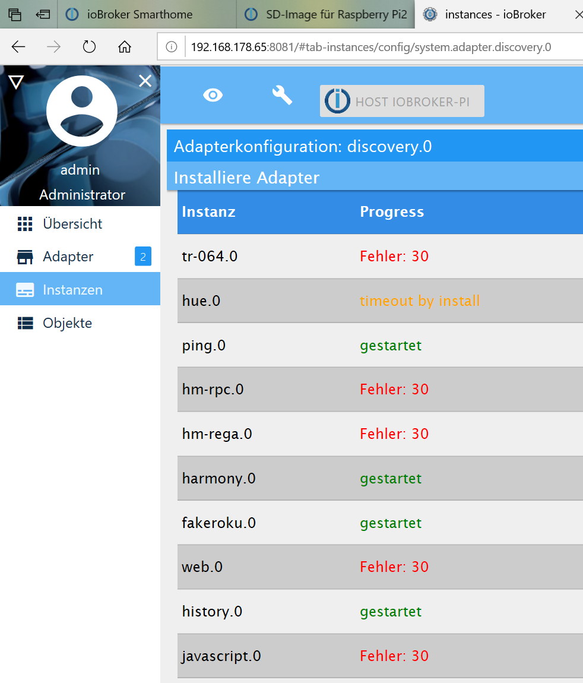Select the hue.0 instance row
This screenshot has height=683, width=583.
tap(380, 301)
